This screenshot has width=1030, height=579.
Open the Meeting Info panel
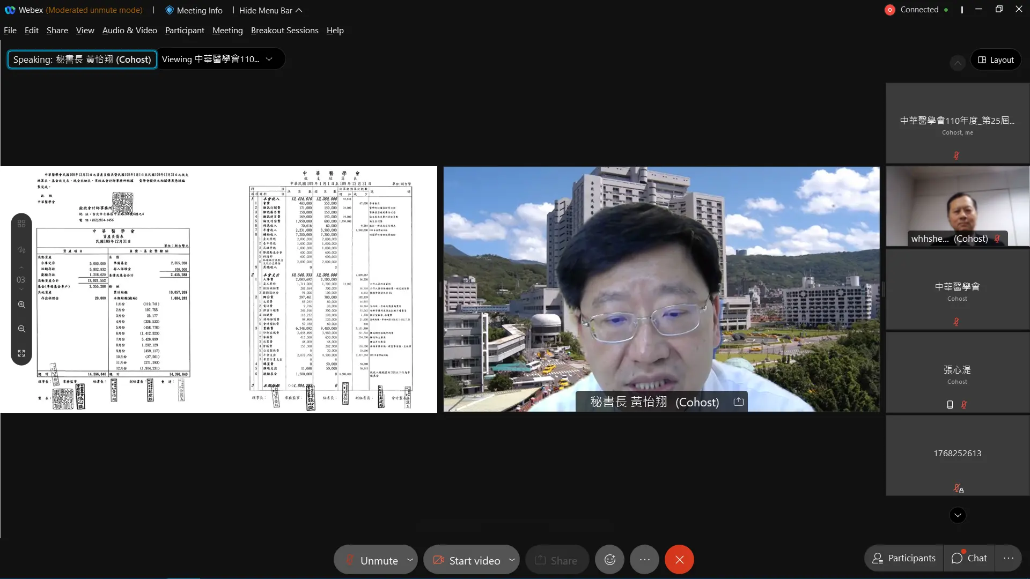(x=193, y=10)
